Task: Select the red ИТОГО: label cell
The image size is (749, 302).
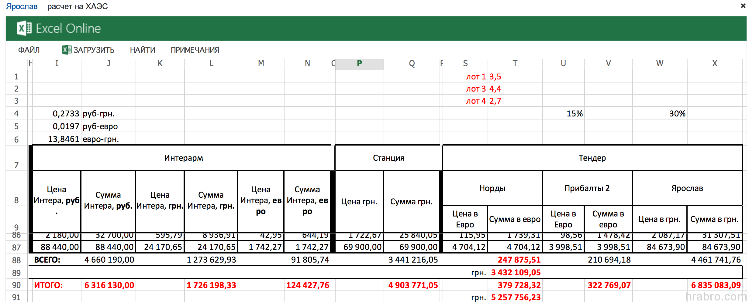Action: click(57, 285)
